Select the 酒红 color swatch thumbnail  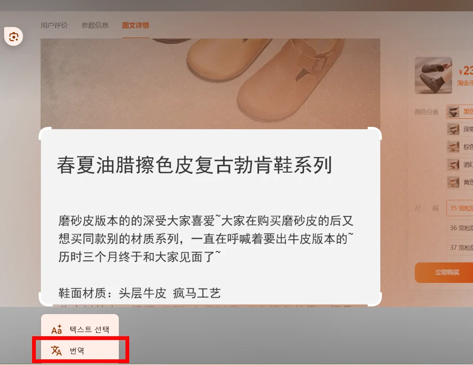tap(453, 165)
